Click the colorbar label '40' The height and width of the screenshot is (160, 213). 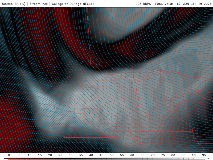point(91,155)
